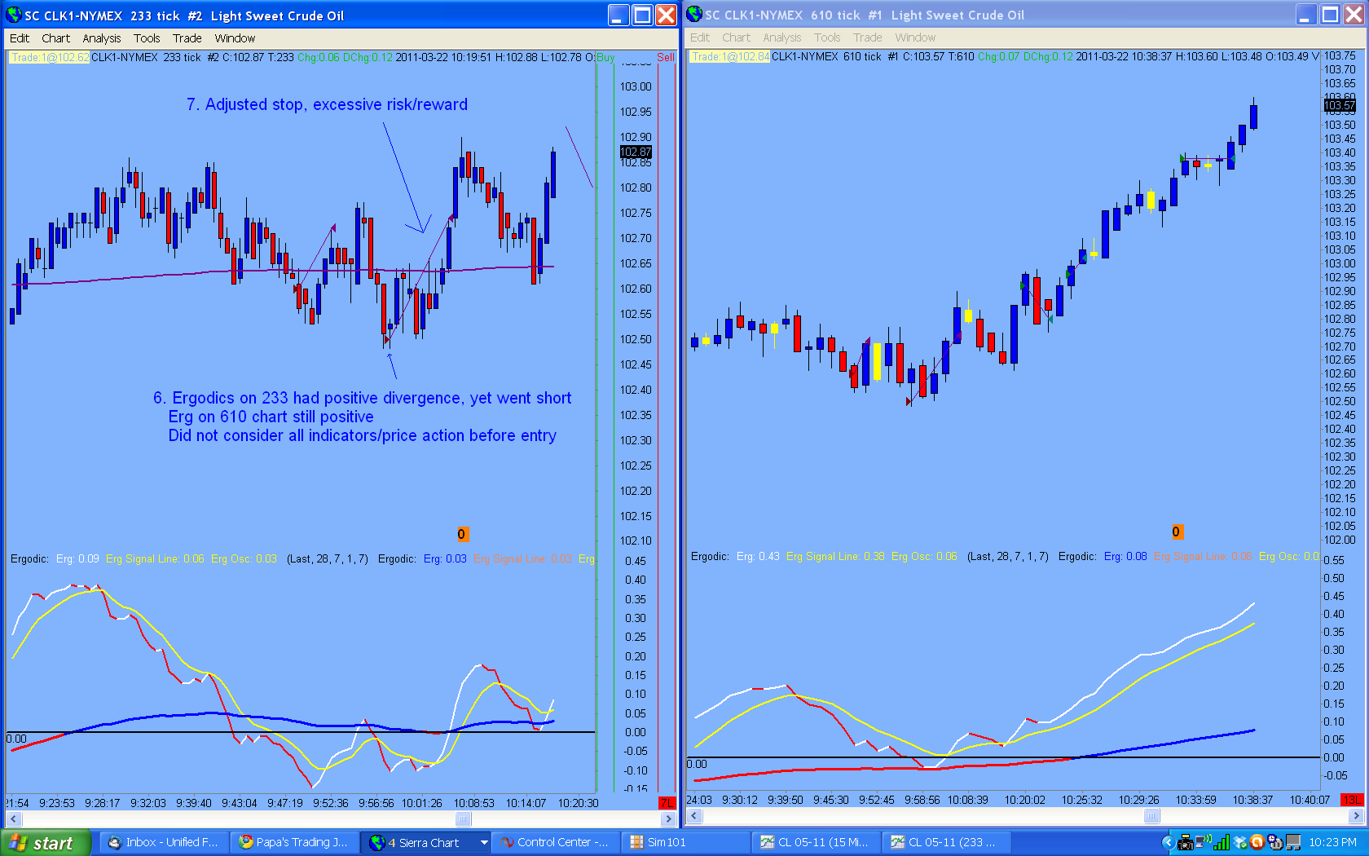1369x856 pixels.
Task: Click Dropbox tray icon
Action: pyautogui.click(x=1240, y=842)
